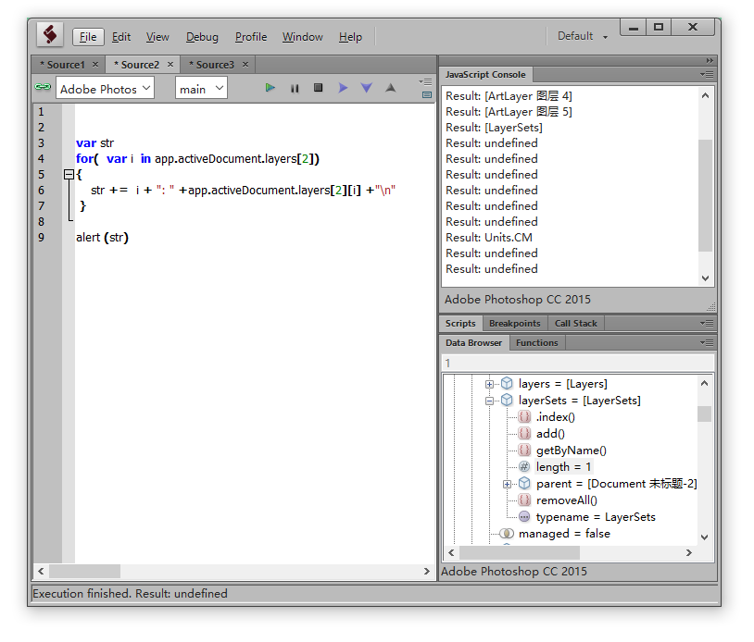Click the Data Browser scroll right arrow

click(x=688, y=552)
